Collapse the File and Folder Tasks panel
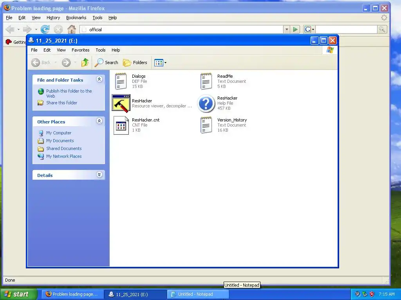 [99, 79]
